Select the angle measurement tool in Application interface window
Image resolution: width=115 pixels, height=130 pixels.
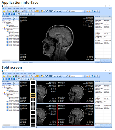coord(55,11)
